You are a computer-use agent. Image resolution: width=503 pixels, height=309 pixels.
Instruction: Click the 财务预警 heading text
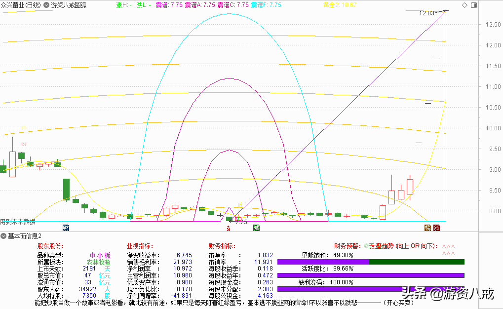[x=348, y=246]
